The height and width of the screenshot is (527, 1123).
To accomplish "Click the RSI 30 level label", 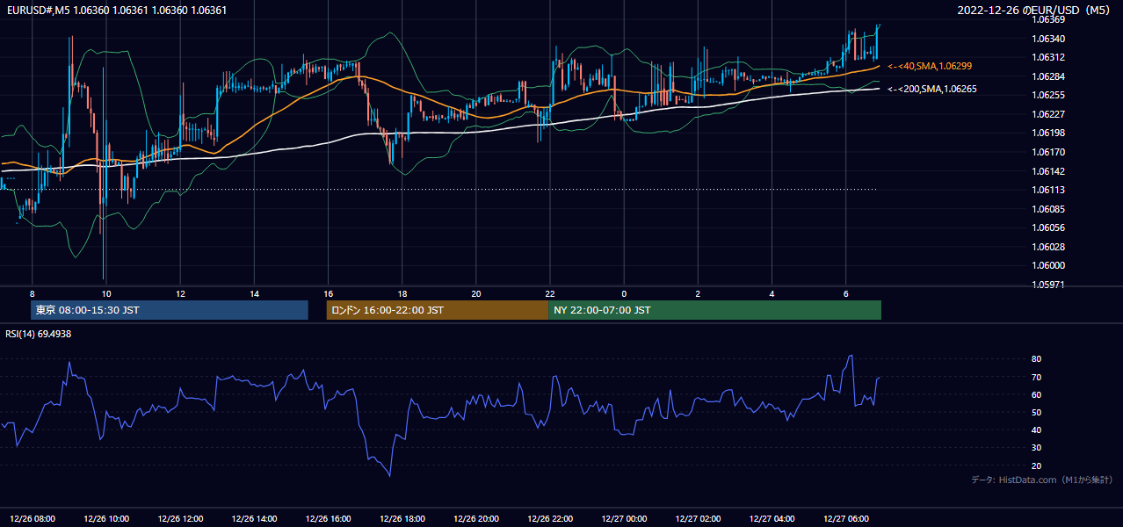I will pyautogui.click(x=1036, y=448).
